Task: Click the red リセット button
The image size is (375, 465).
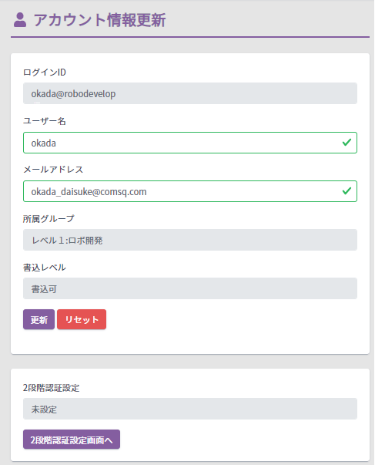Action: click(82, 319)
